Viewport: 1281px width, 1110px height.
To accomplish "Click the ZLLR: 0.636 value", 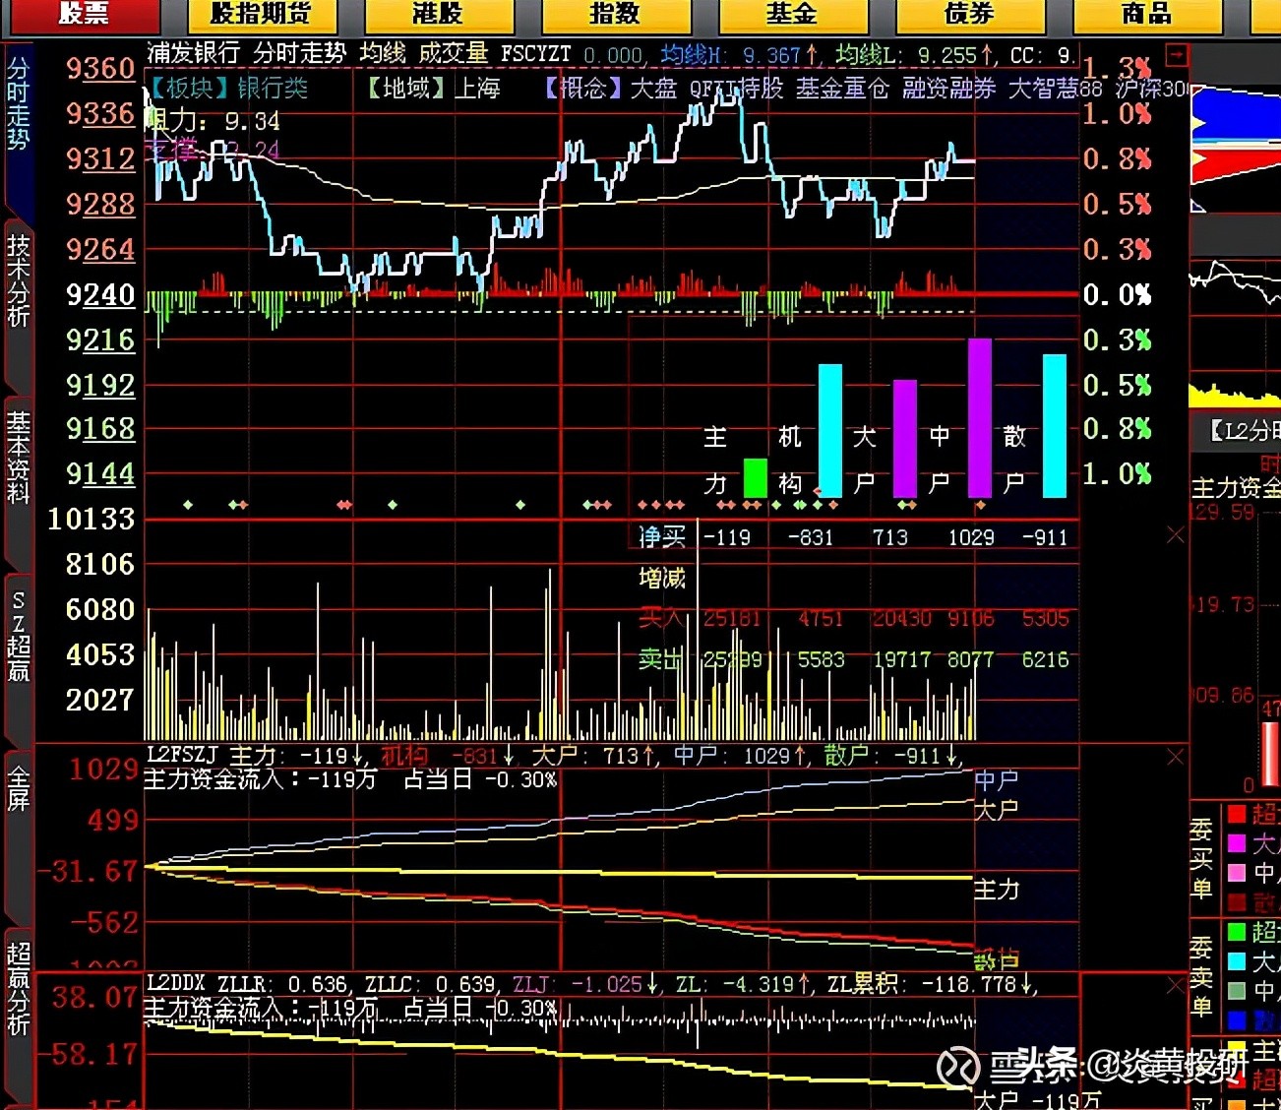I will (282, 983).
